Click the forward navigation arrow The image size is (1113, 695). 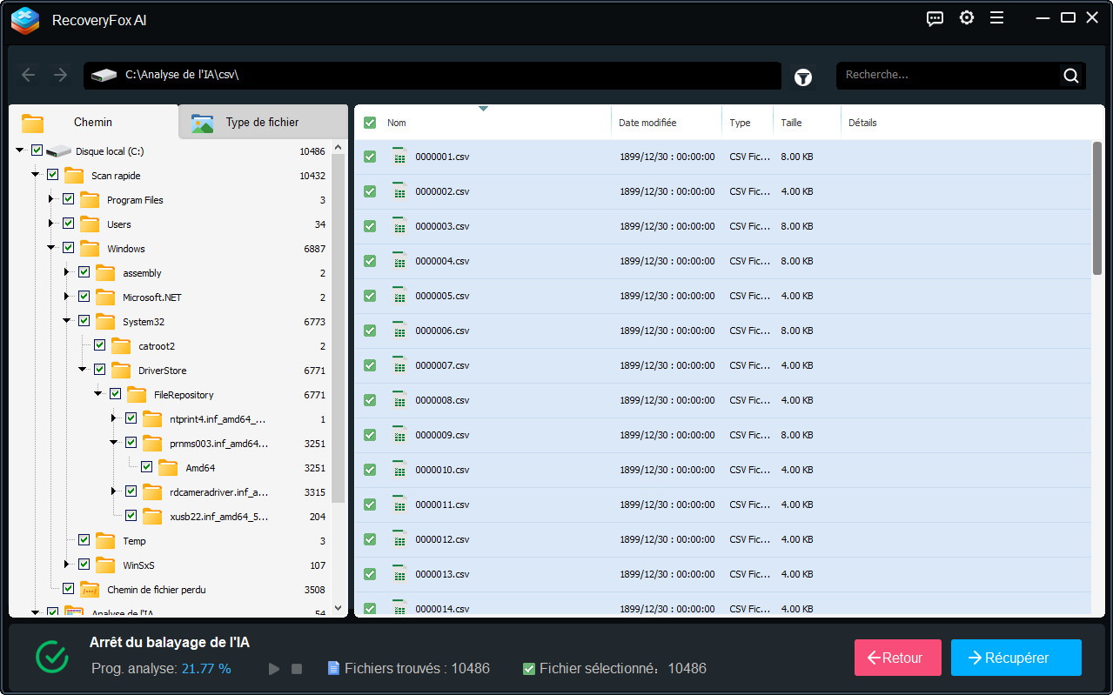pyautogui.click(x=60, y=75)
